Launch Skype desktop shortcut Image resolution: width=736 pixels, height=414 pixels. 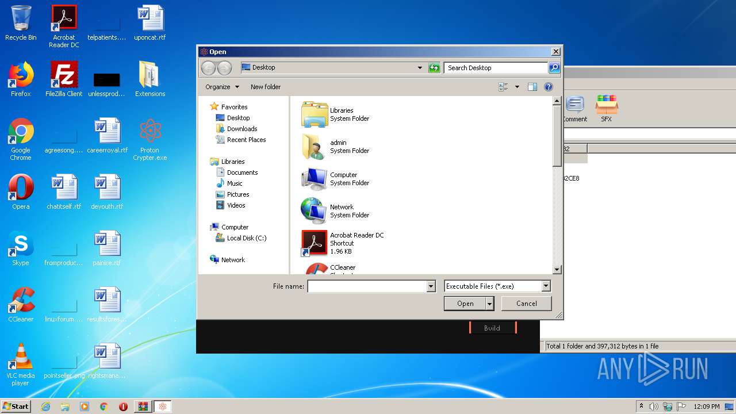21,248
